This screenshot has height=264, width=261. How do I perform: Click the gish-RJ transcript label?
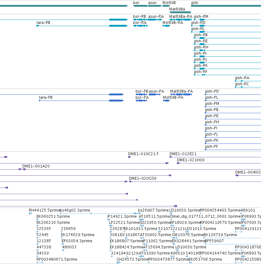[200, 59]
